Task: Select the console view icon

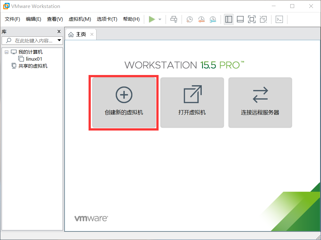Action: coord(279,19)
